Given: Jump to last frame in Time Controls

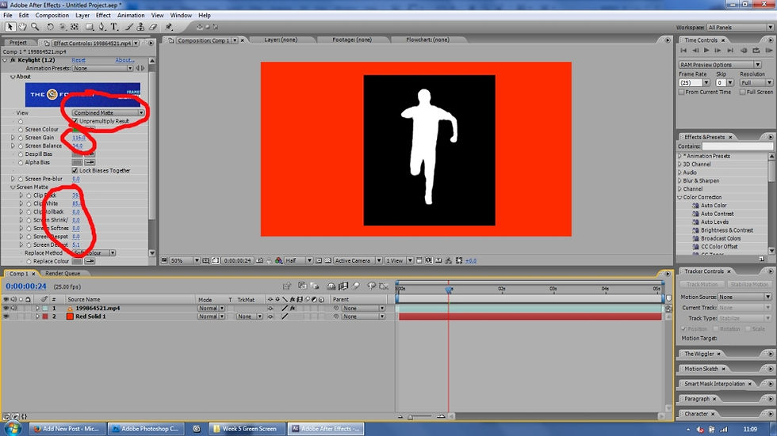Looking at the screenshot, I should click(x=730, y=51).
